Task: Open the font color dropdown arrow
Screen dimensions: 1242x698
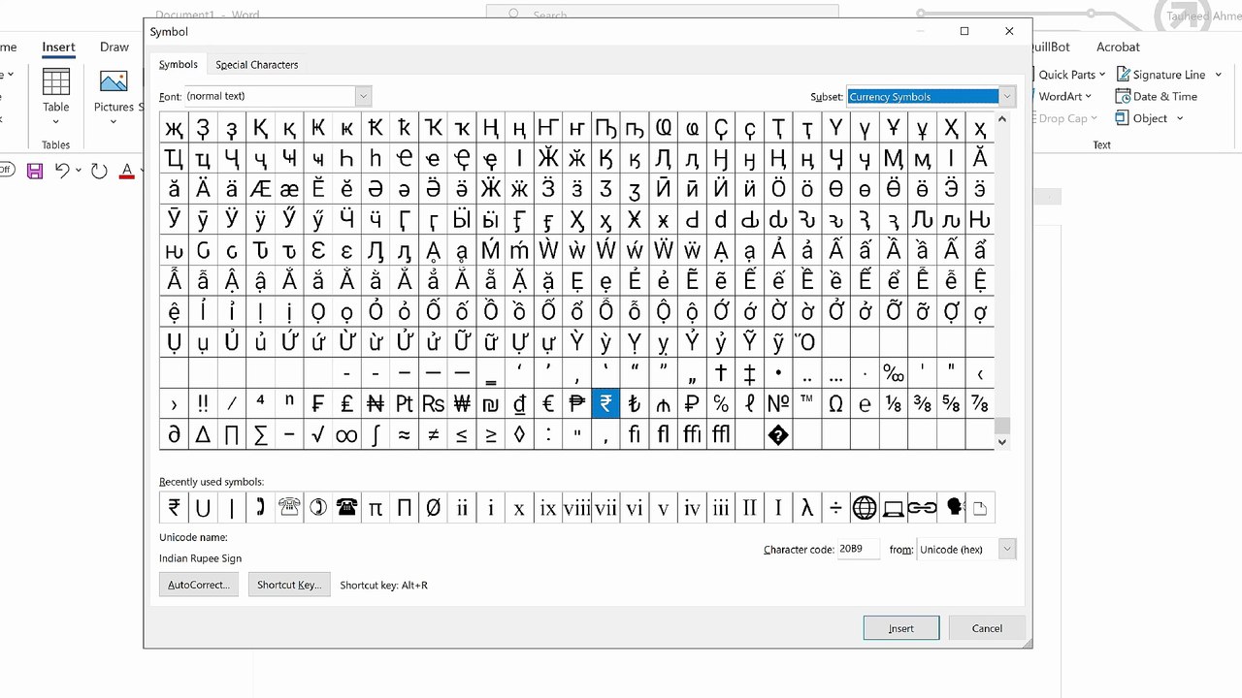Action: (x=143, y=172)
